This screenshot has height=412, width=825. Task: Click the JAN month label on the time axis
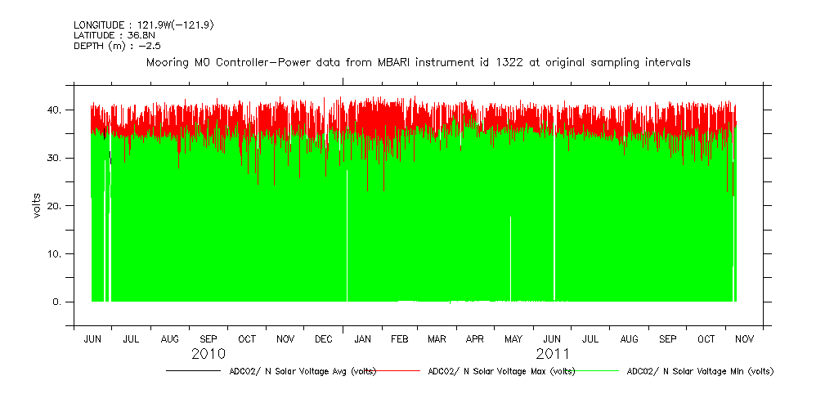point(362,338)
